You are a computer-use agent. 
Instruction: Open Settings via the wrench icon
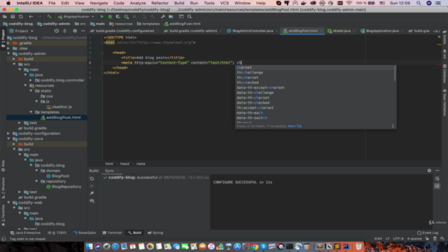(x=163, y=17)
